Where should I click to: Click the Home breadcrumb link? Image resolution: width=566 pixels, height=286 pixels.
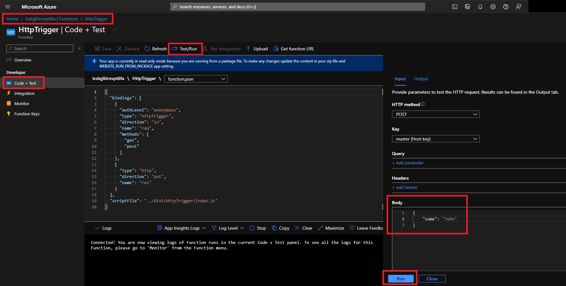coord(12,19)
